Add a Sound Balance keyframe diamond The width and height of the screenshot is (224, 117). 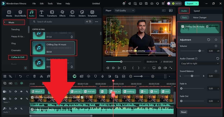point(216,71)
